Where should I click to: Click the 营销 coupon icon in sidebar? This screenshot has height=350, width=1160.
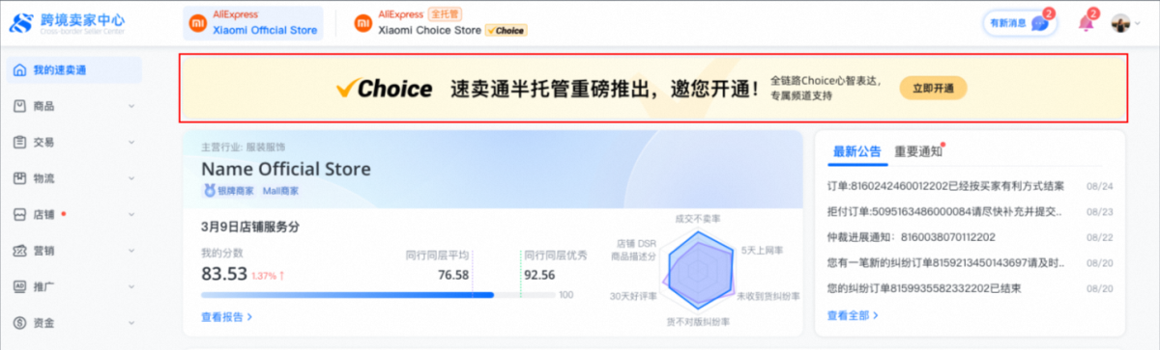[20, 251]
